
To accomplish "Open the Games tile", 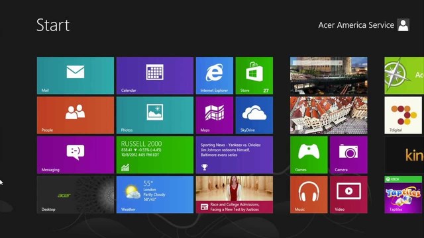I will pos(309,155).
